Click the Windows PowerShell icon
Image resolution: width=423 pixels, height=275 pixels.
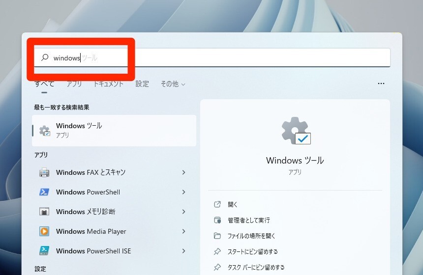[x=44, y=192]
